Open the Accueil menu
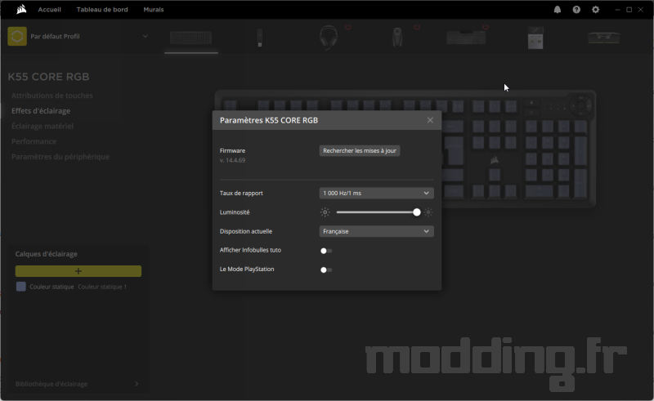Image resolution: width=654 pixels, height=401 pixels. [49, 10]
